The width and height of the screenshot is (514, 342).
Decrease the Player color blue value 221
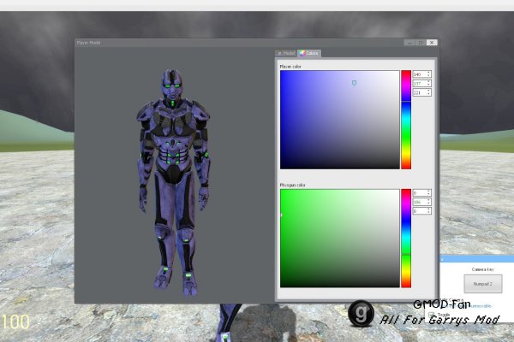pyautogui.click(x=429, y=95)
